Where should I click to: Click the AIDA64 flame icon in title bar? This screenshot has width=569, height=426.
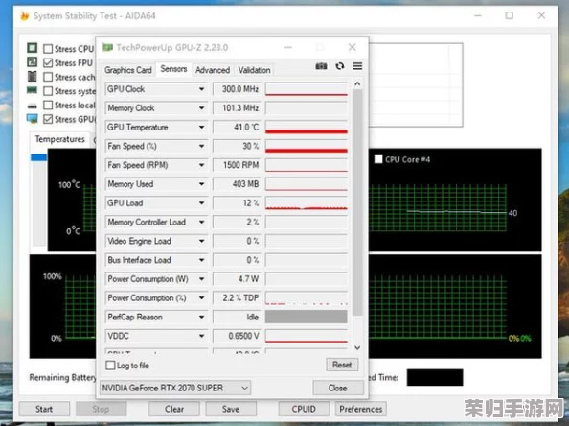[24, 16]
